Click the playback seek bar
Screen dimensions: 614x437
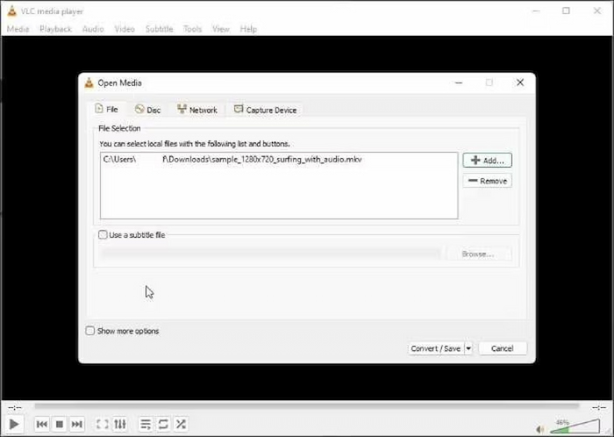click(x=307, y=406)
